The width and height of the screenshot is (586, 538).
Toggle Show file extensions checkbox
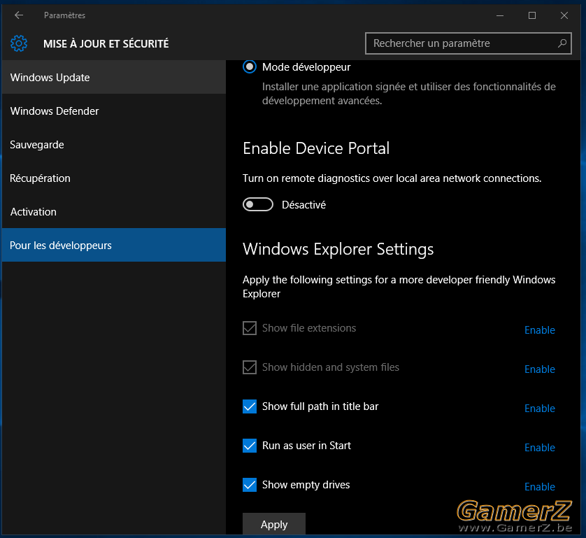point(250,328)
